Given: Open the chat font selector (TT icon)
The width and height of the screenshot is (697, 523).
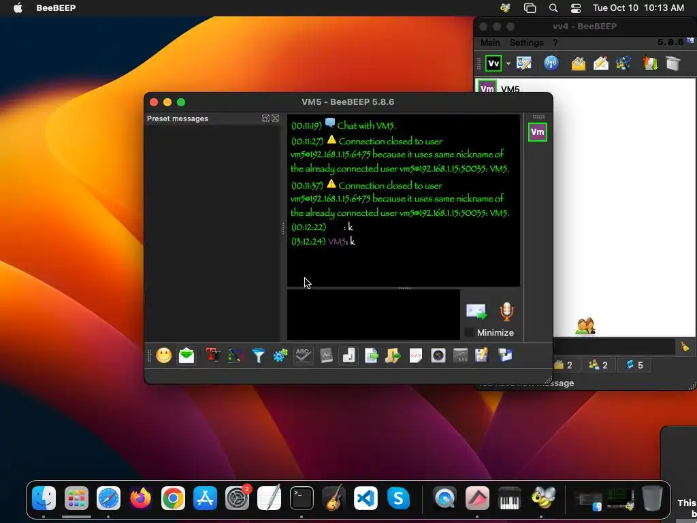Looking at the screenshot, I should tap(213, 355).
